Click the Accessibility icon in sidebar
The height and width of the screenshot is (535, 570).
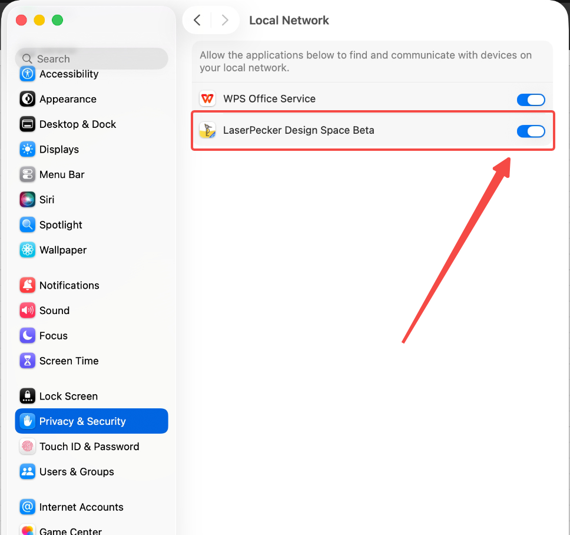tap(27, 74)
